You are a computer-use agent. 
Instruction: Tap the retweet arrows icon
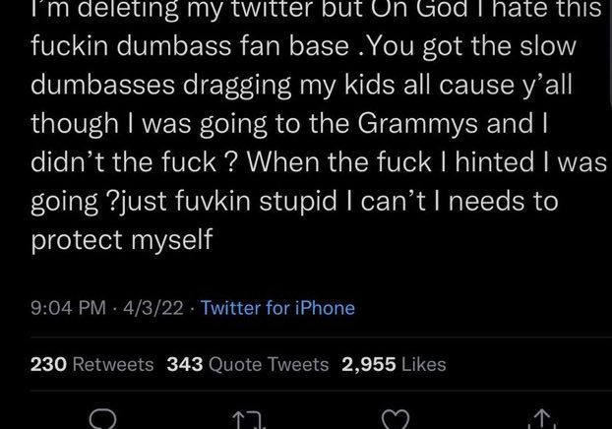tap(253, 419)
